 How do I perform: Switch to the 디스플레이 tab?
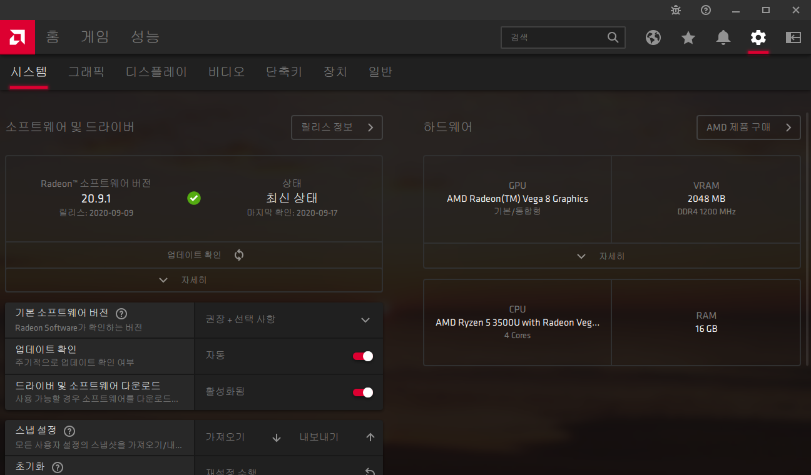pyautogui.click(x=156, y=72)
